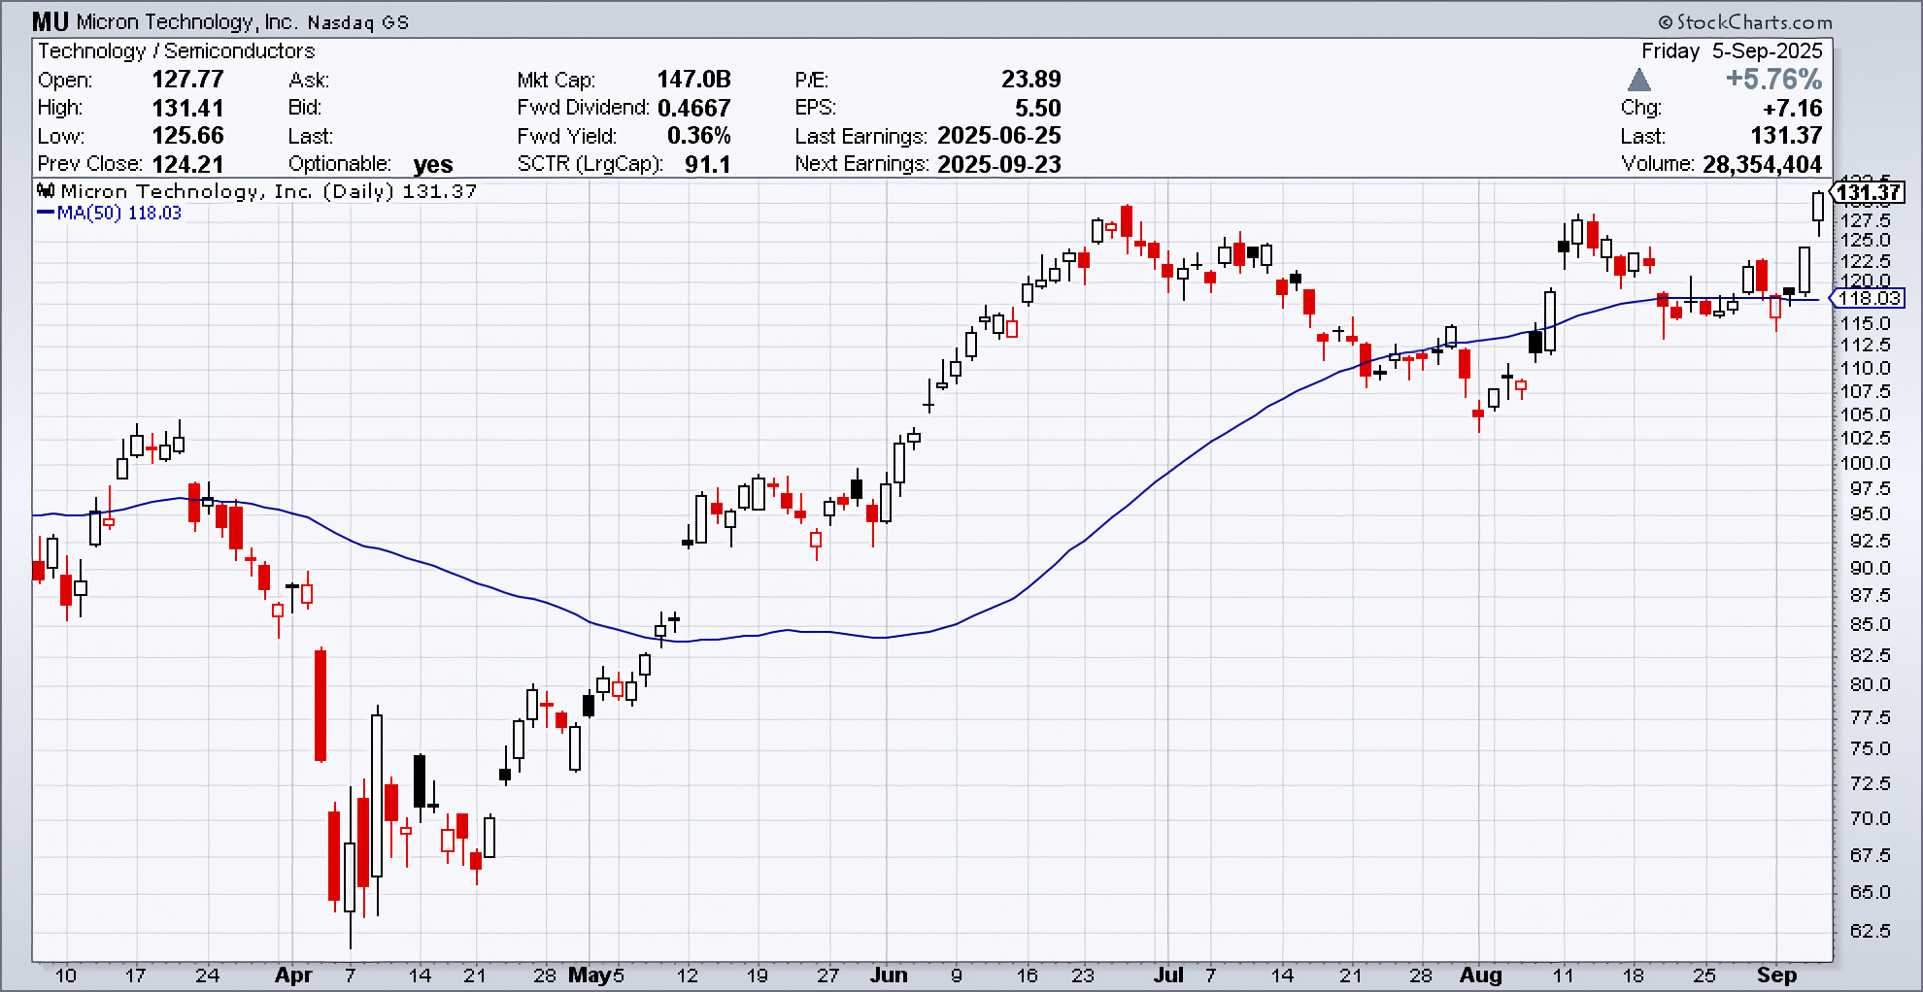Click the MU ticker symbol
The image size is (1923, 992).
pos(51,21)
